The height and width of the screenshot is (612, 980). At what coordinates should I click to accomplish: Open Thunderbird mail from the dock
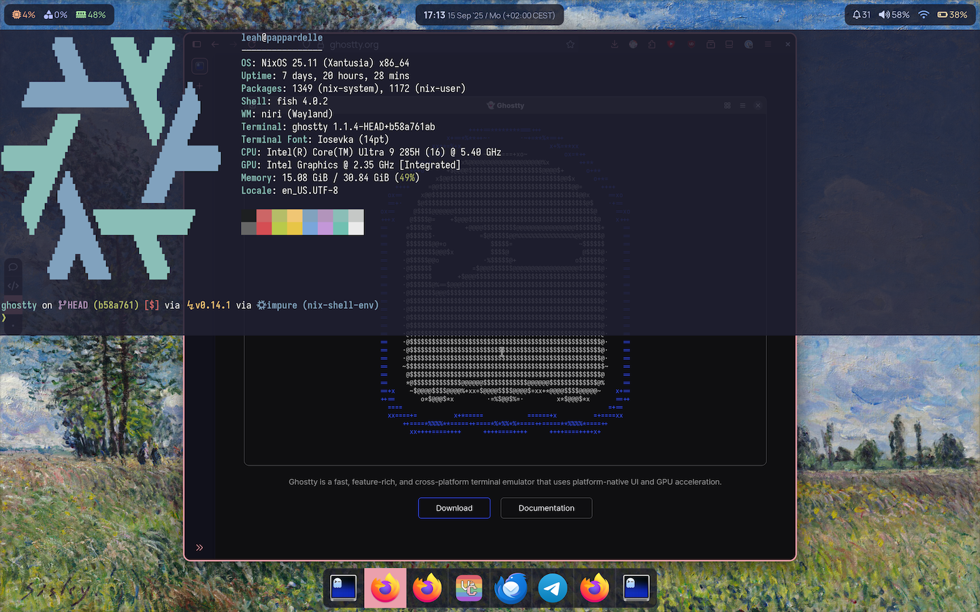click(x=511, y=588)
